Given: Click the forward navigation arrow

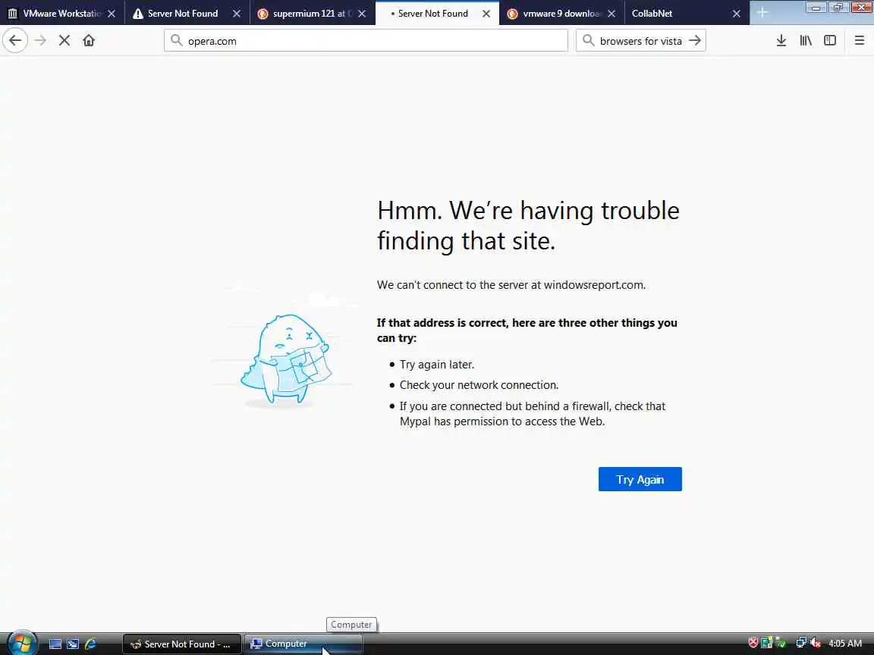Looking at the screenshot, I should tap(40, 41).
